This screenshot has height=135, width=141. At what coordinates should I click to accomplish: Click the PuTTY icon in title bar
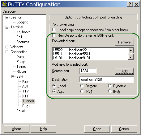click(4, 4)
